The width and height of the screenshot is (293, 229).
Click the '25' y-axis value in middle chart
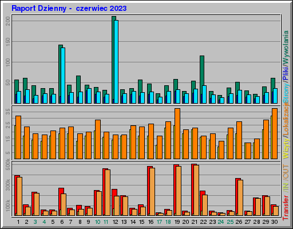[8, 125]
